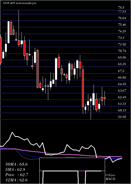This screenshot has height=184, width=131.
Task: Click the 73.1 price axis label
Action: coord(121,38)
